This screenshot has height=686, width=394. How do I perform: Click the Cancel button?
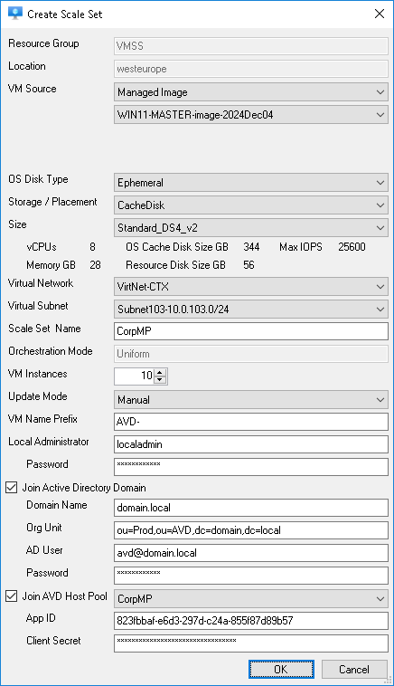coord(354,670)
